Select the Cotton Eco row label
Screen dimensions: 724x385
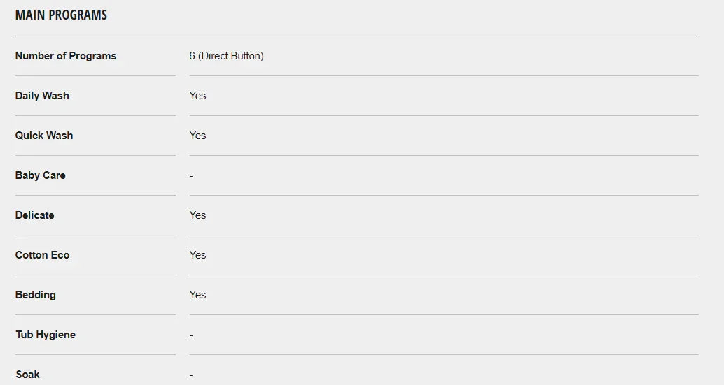43,255
